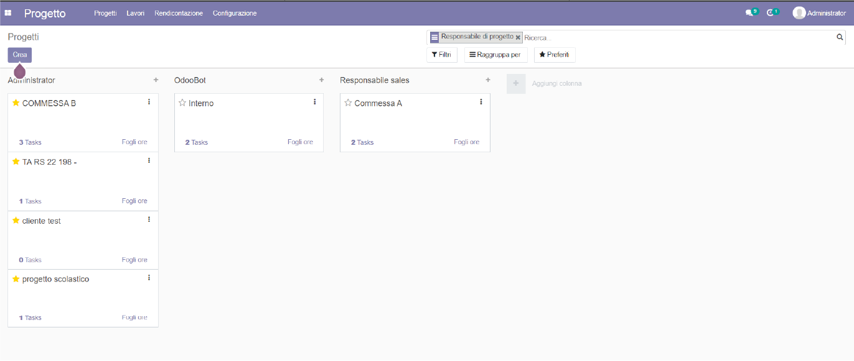Click the search magnifier icon

click(x=839, y=37)
